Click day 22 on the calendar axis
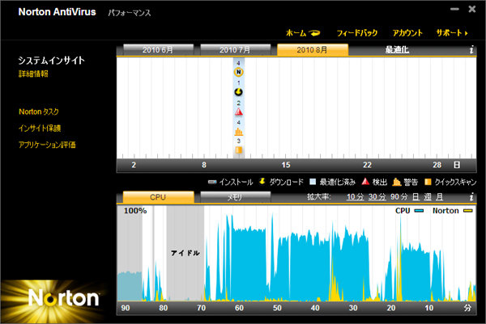The height and width of the screenshot is (324, 486). pyautogui.click(x=367, y=165)
